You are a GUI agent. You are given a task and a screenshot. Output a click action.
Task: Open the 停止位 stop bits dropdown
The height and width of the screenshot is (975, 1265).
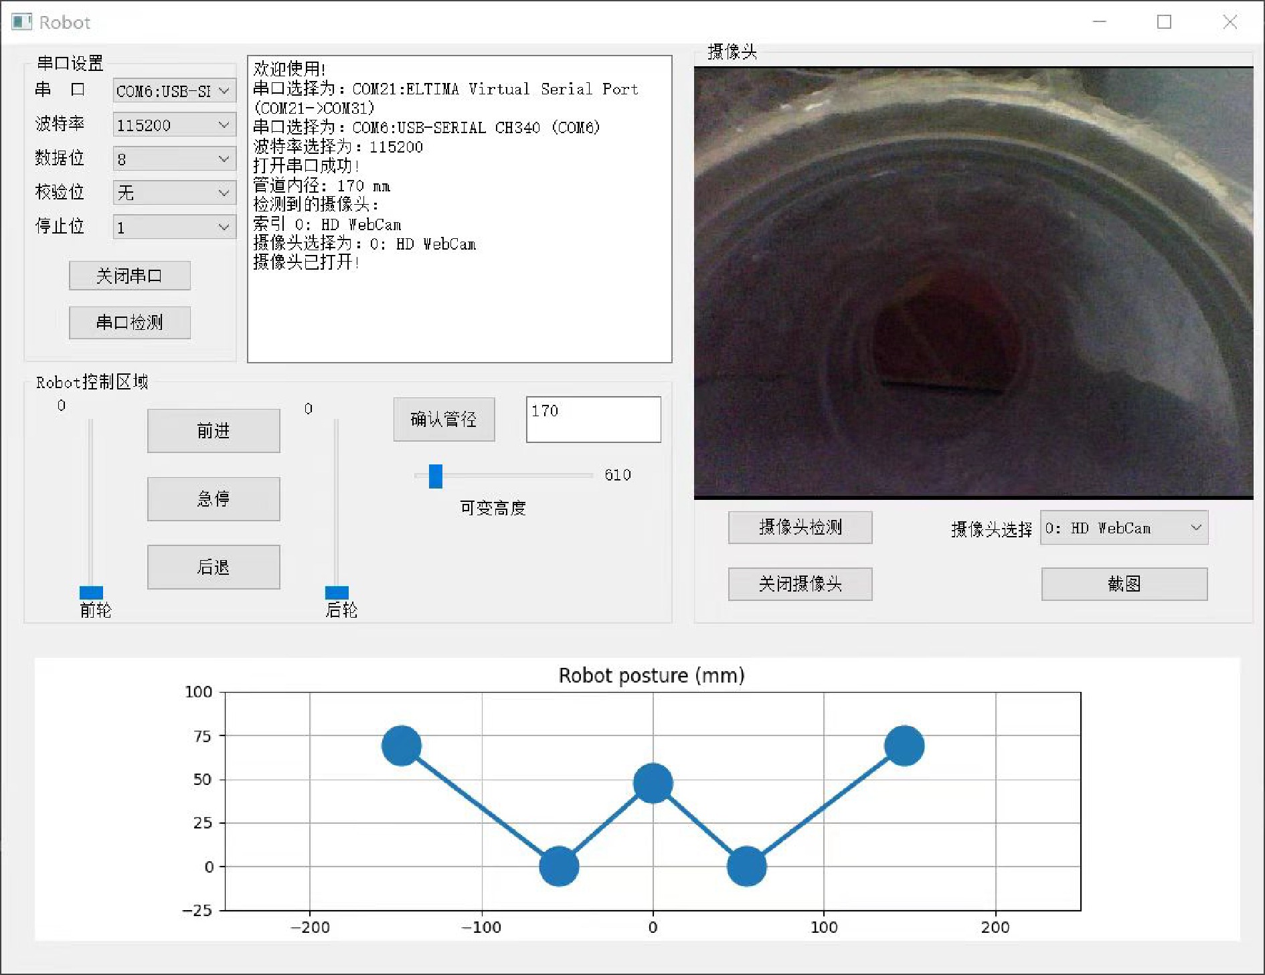tap(174, 228)
